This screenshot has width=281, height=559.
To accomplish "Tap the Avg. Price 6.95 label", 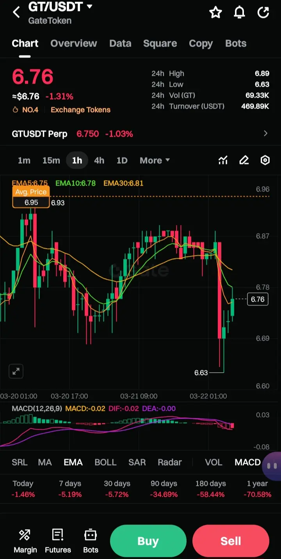I will [31, 197].
